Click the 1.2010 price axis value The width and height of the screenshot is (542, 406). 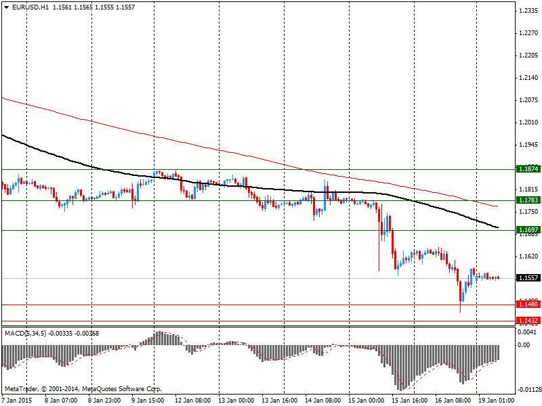click(x=528, y=122)
